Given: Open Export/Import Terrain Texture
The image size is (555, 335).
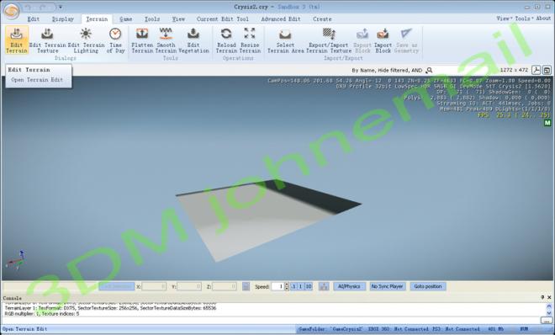Looking at the screenshot, I should click(329, 40).
